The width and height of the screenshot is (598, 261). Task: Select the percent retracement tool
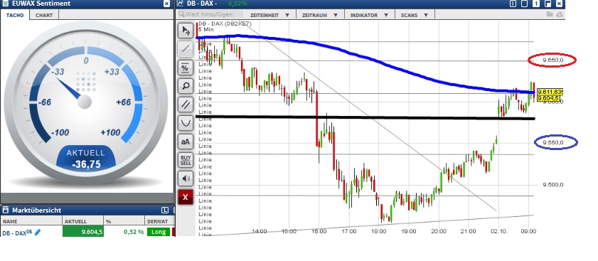186,68
